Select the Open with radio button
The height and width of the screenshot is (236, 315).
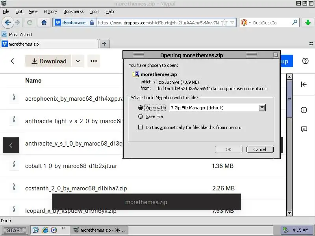click(141, 108)
